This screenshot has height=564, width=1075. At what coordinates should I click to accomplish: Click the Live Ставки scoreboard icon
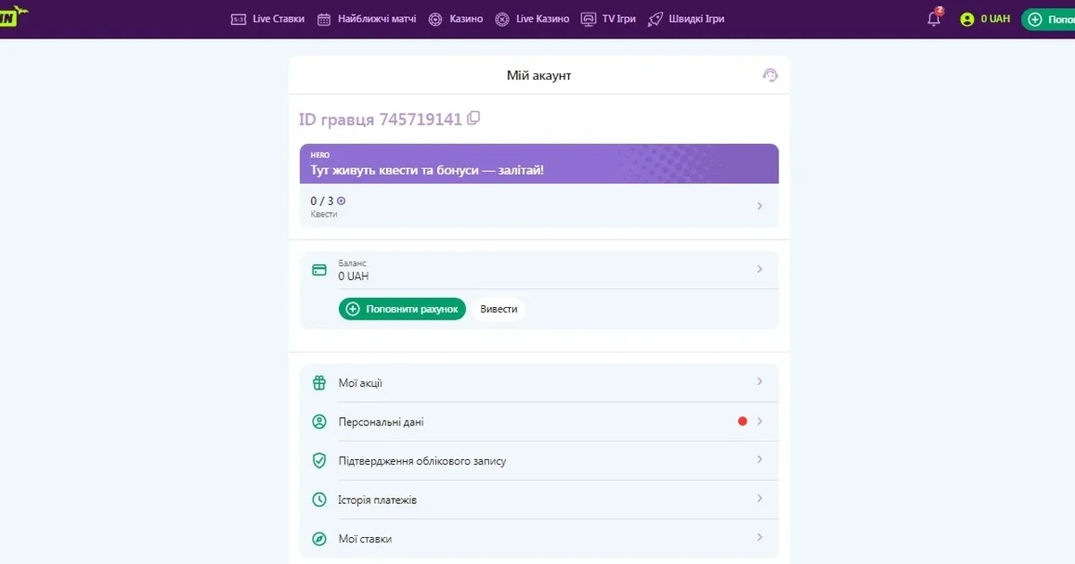click(x=238, y=19)
